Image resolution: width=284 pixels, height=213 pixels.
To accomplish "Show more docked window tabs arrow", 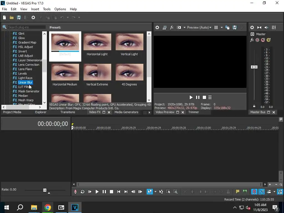I will [149, 112].
